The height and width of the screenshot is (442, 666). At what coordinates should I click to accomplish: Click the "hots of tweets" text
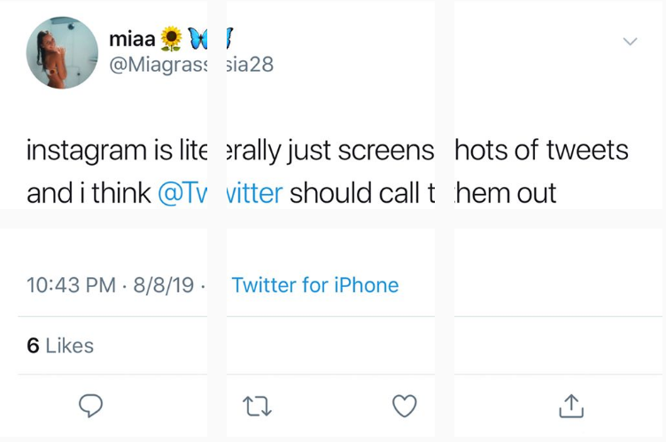coord(541,151)
